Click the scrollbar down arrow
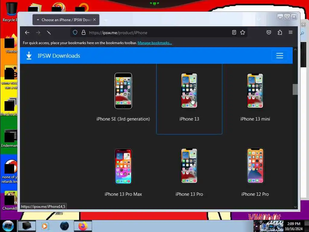Screen dimensions: 309x232 click(295, 207)
